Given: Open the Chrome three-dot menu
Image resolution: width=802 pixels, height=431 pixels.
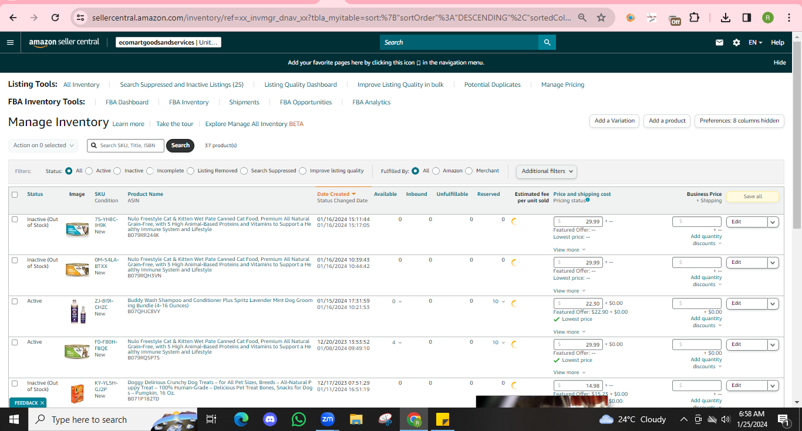Looking at the screenshot, I should pos(788,18).
